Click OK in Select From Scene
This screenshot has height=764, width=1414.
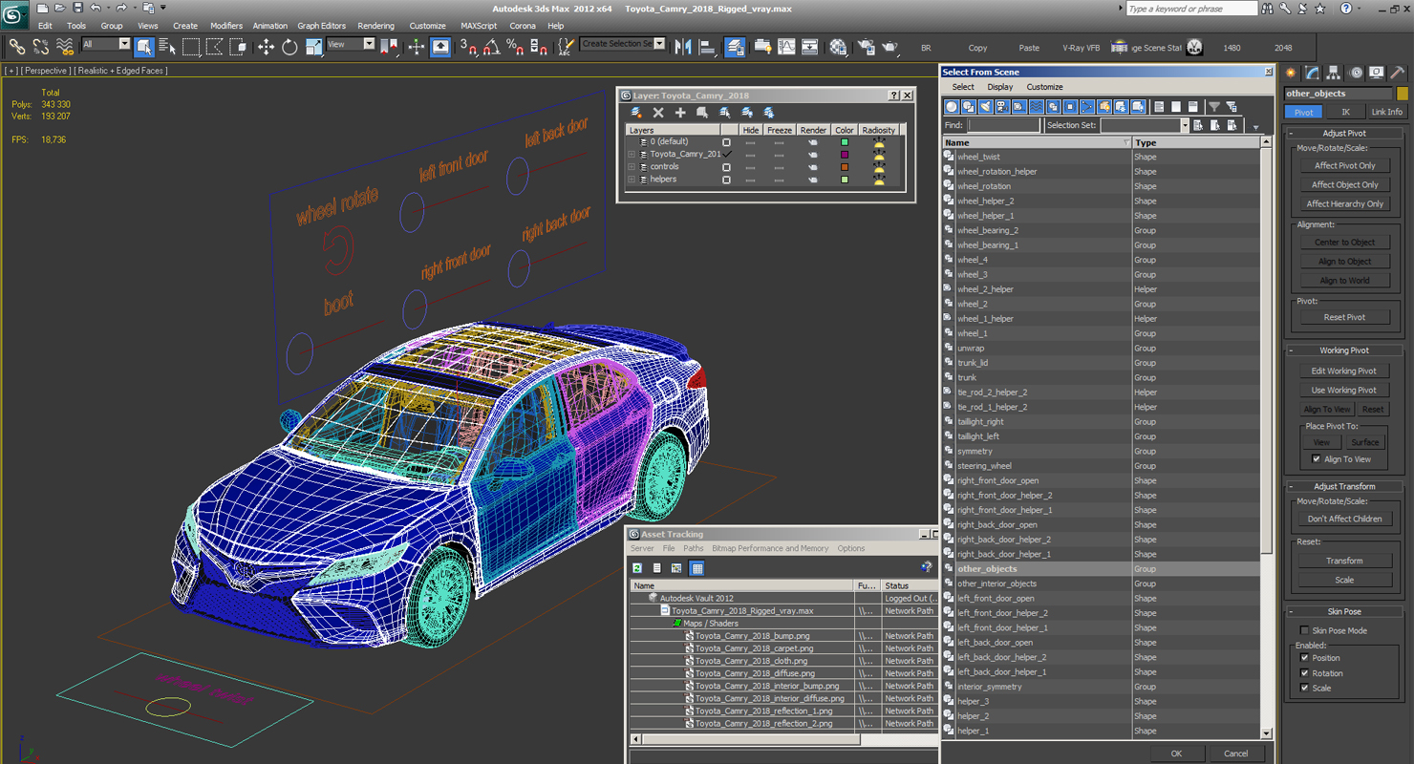(1176, 753)
